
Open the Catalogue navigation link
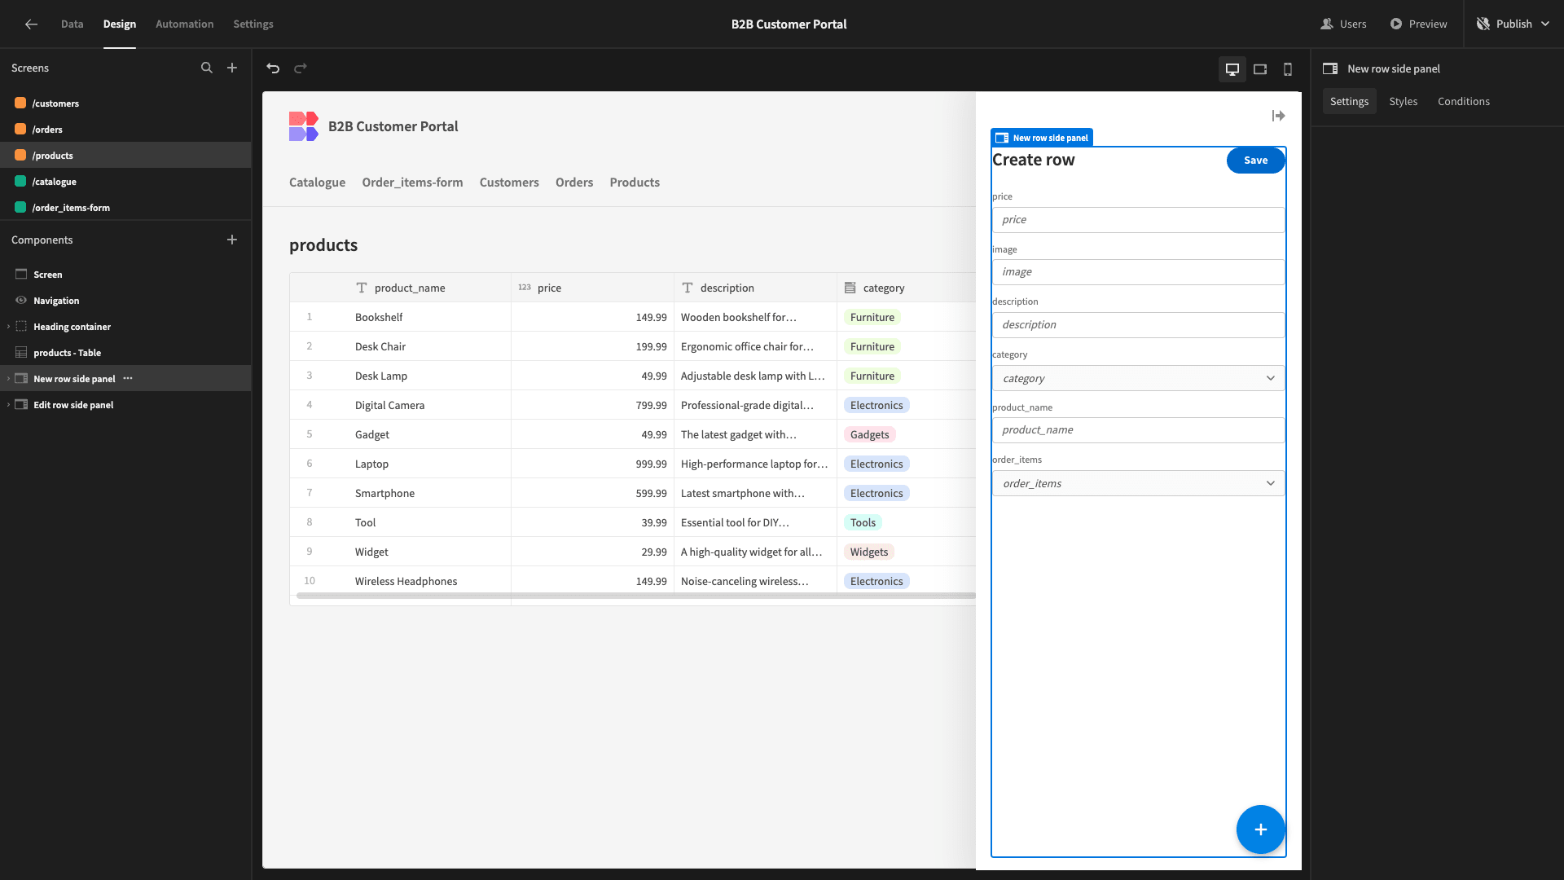click(317, 183)
